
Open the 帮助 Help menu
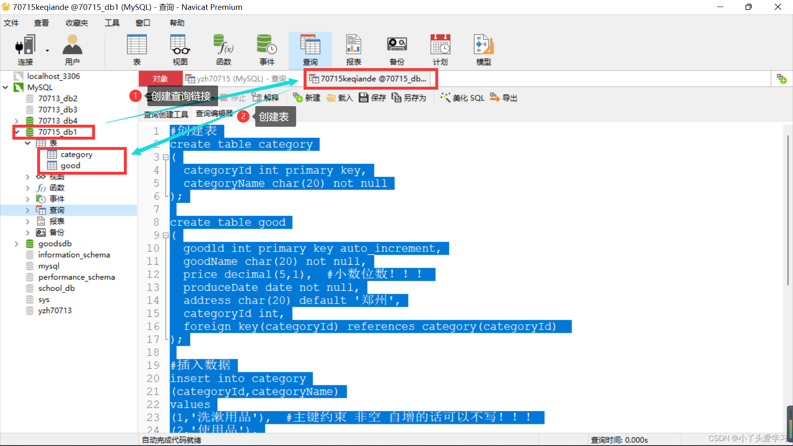(x=177, y=23)
